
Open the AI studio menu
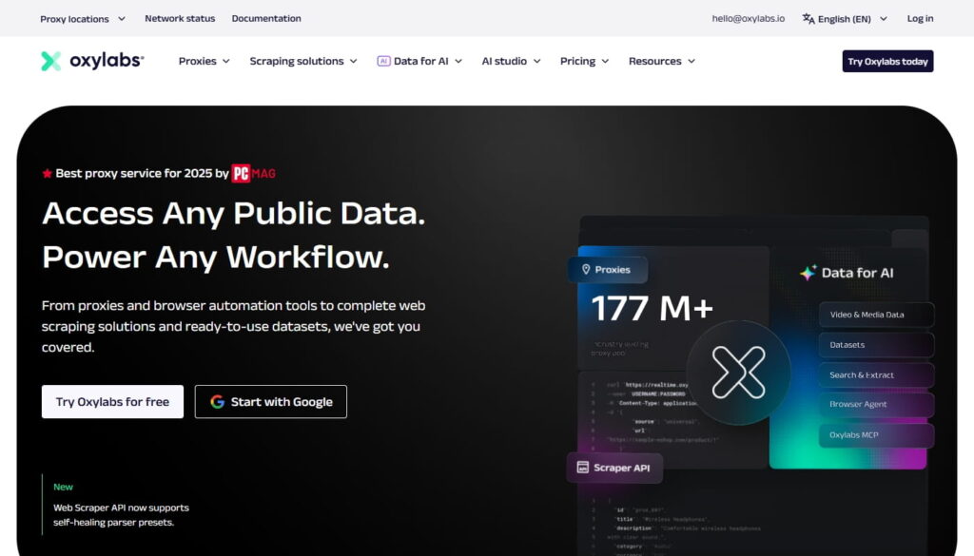point(511,61)
